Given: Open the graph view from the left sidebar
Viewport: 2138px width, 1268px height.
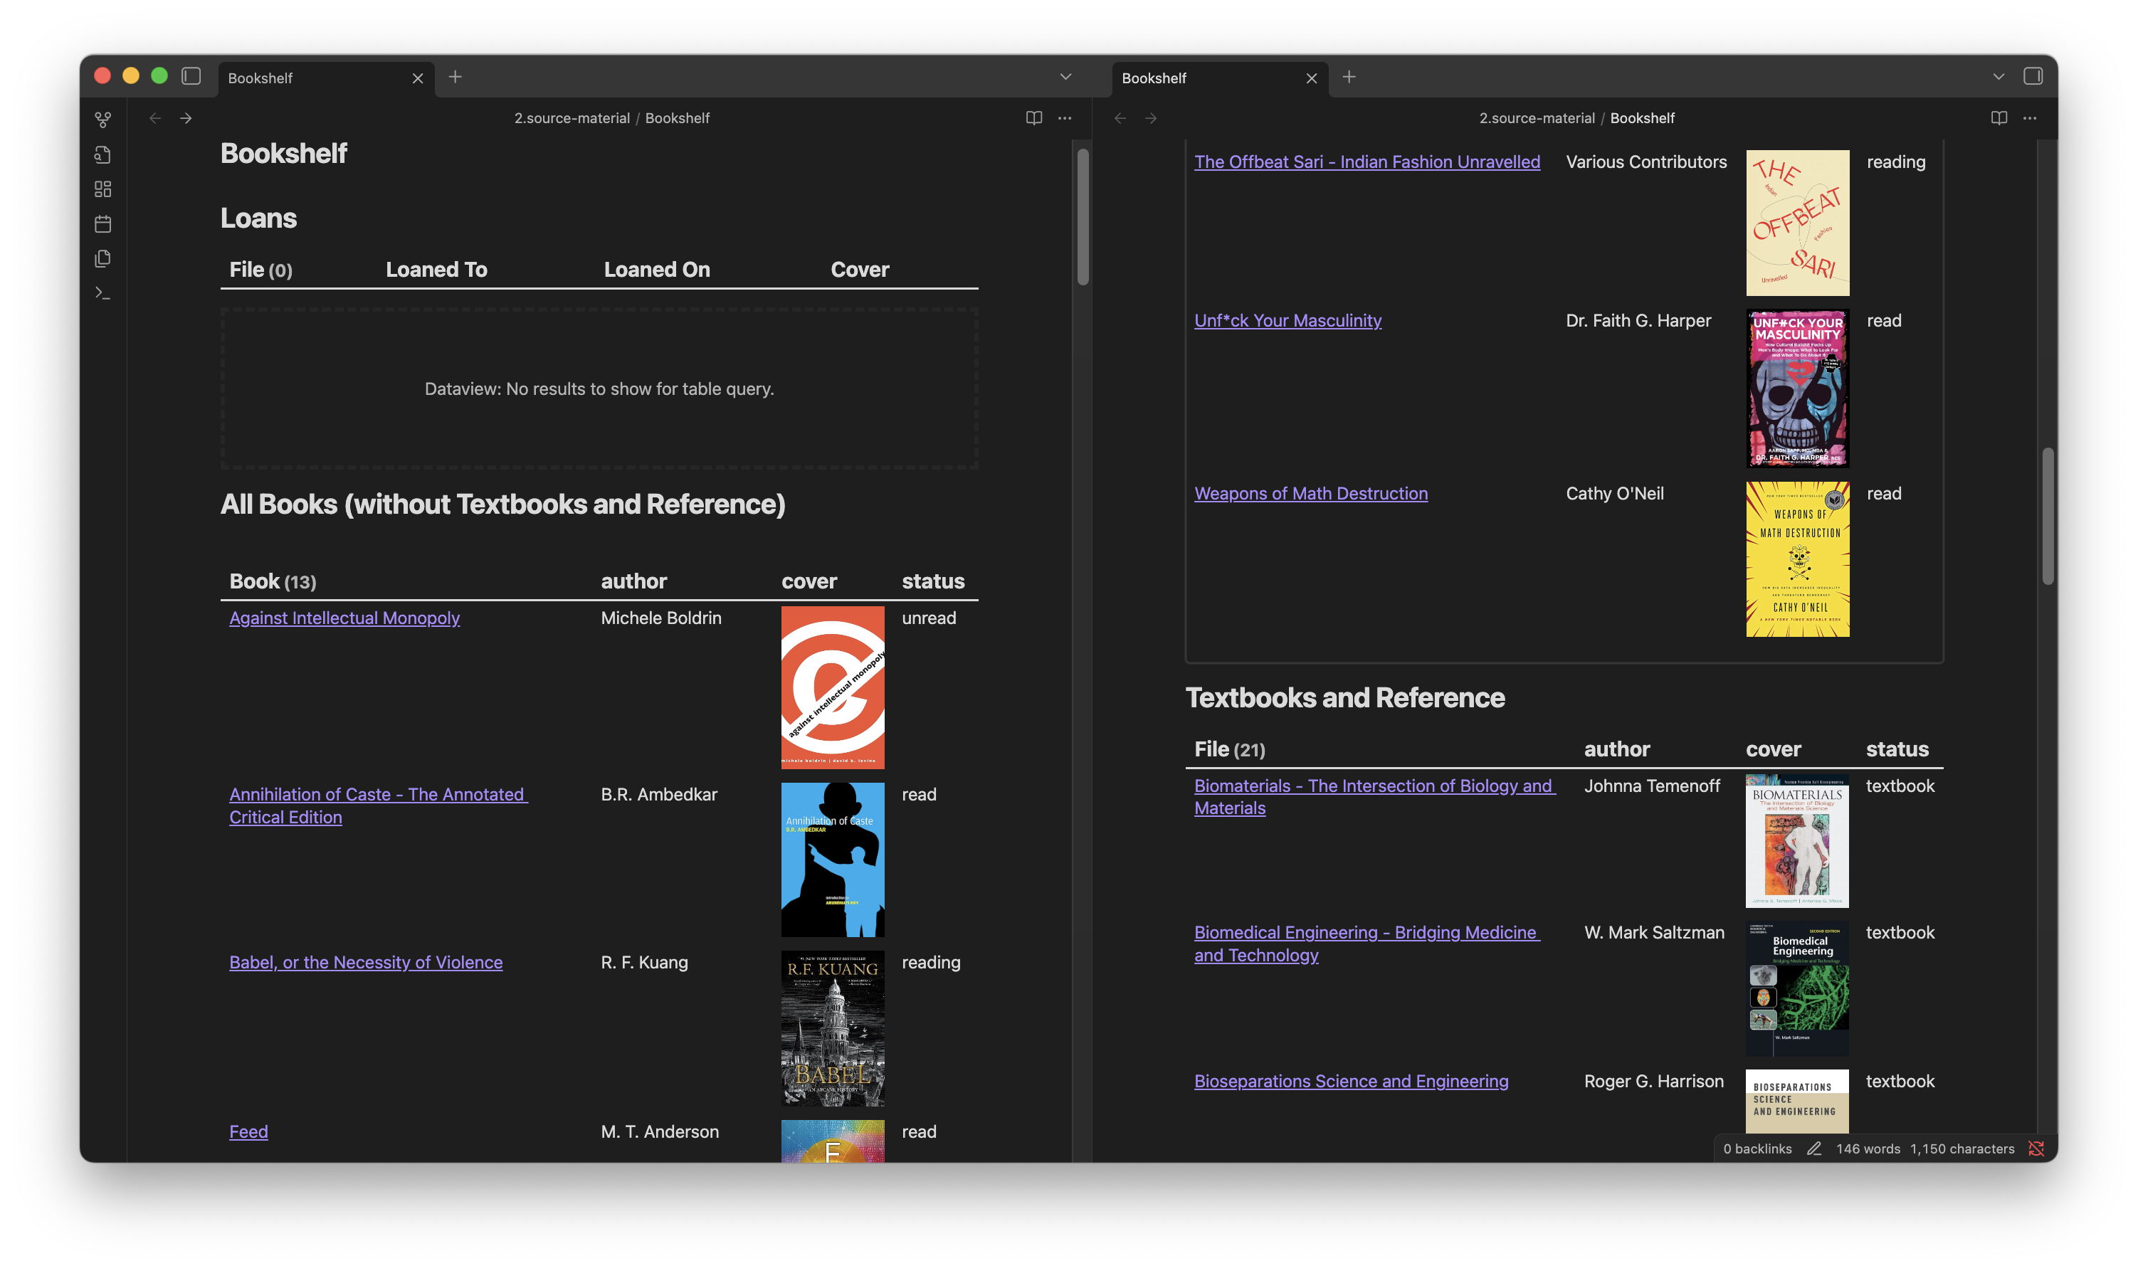Looking at the screenshot, I should click(x=102, y=120).
